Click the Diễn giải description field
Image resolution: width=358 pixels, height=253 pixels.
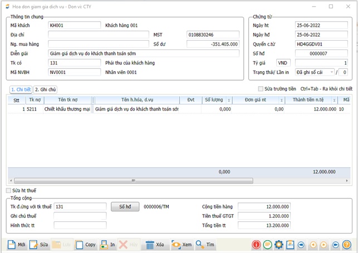tap(144, 53)
